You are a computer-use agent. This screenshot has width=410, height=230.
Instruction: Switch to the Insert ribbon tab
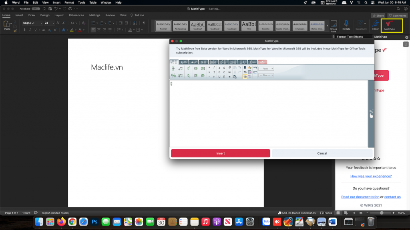point(19,15)
